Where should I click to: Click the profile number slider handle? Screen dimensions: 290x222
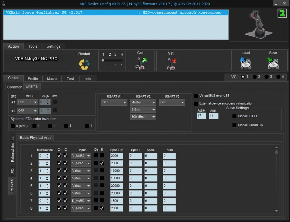pos(103,60)
